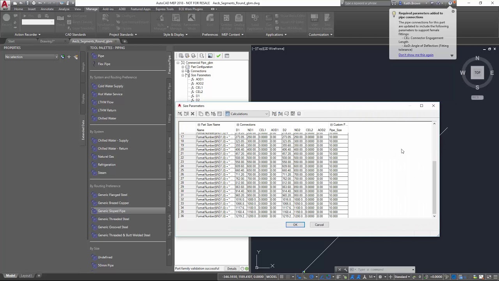Toggle the Connections column group collapse box
This screenshot has height=281, width=499.
[x=238, y=125]
